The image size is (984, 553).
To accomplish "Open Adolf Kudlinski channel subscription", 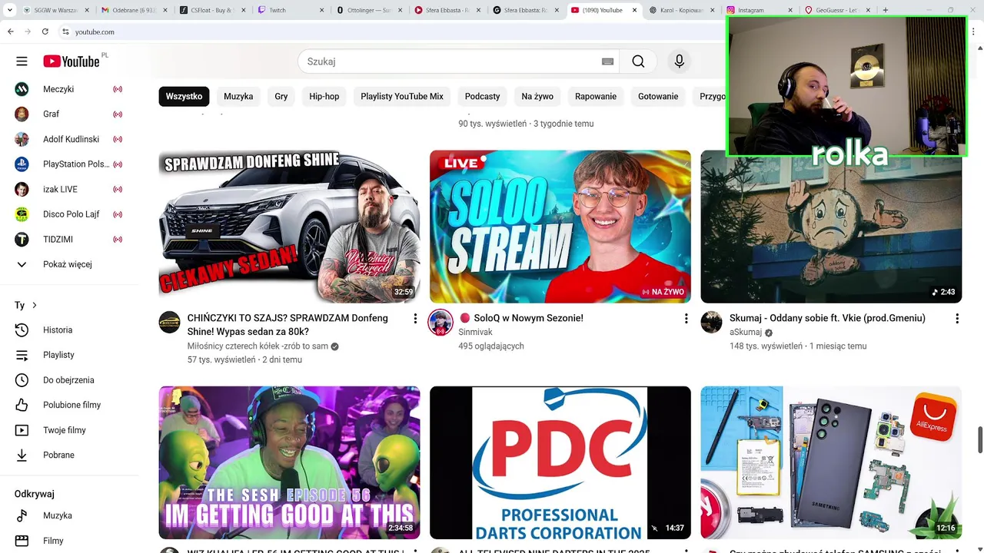I will [x=69, y=139].
